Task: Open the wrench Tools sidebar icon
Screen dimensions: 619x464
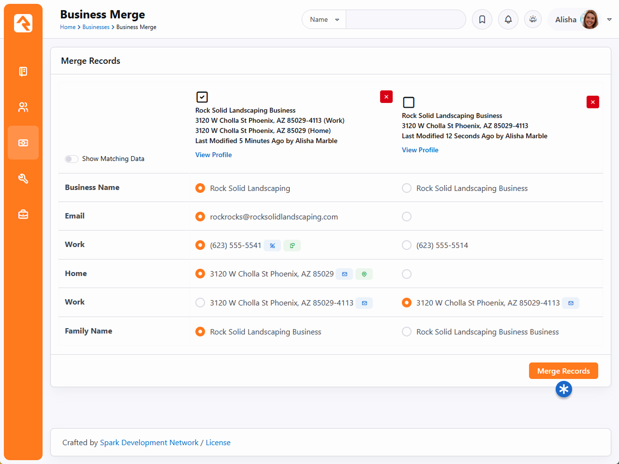Action: click(23, 179)
